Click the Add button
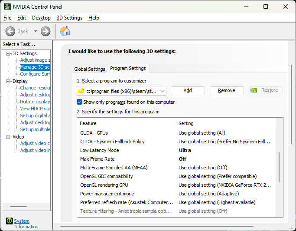Viewport: 296px width, 231px height. pyautogui.click(x=188, y=90)
